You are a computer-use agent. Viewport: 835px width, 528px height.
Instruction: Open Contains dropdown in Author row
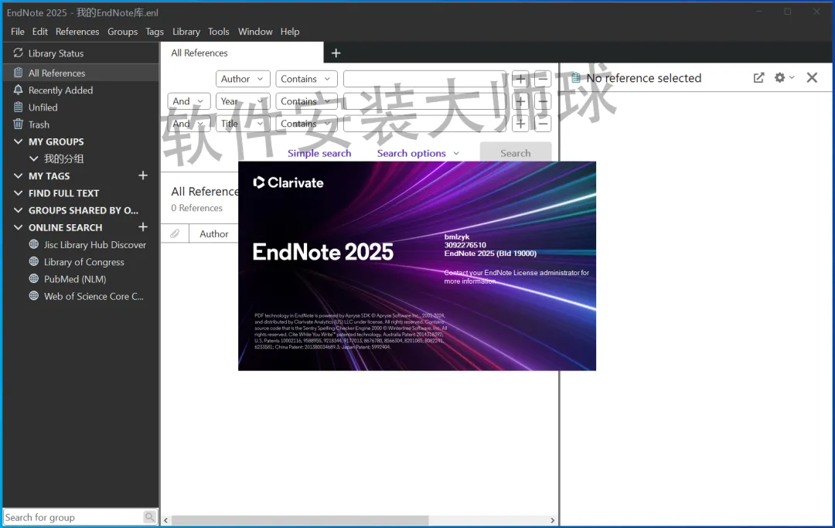coord(306,79)
